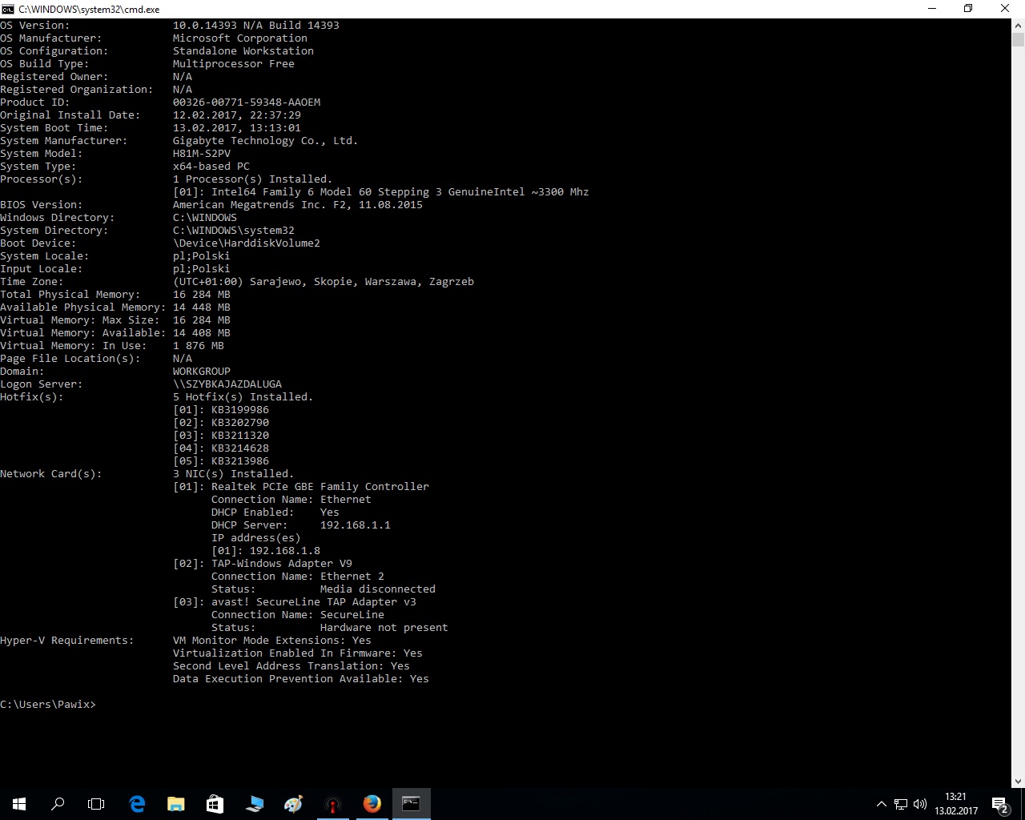Open the Windows Start menu
The width and height of the screenshot is (1025, 820).
click(19, 804)
